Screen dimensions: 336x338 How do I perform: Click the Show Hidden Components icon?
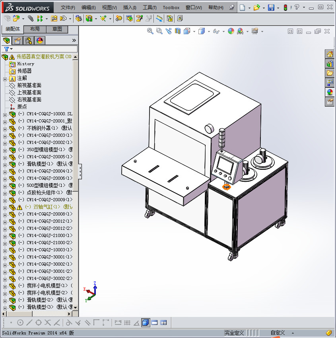[x=78, y=19]
